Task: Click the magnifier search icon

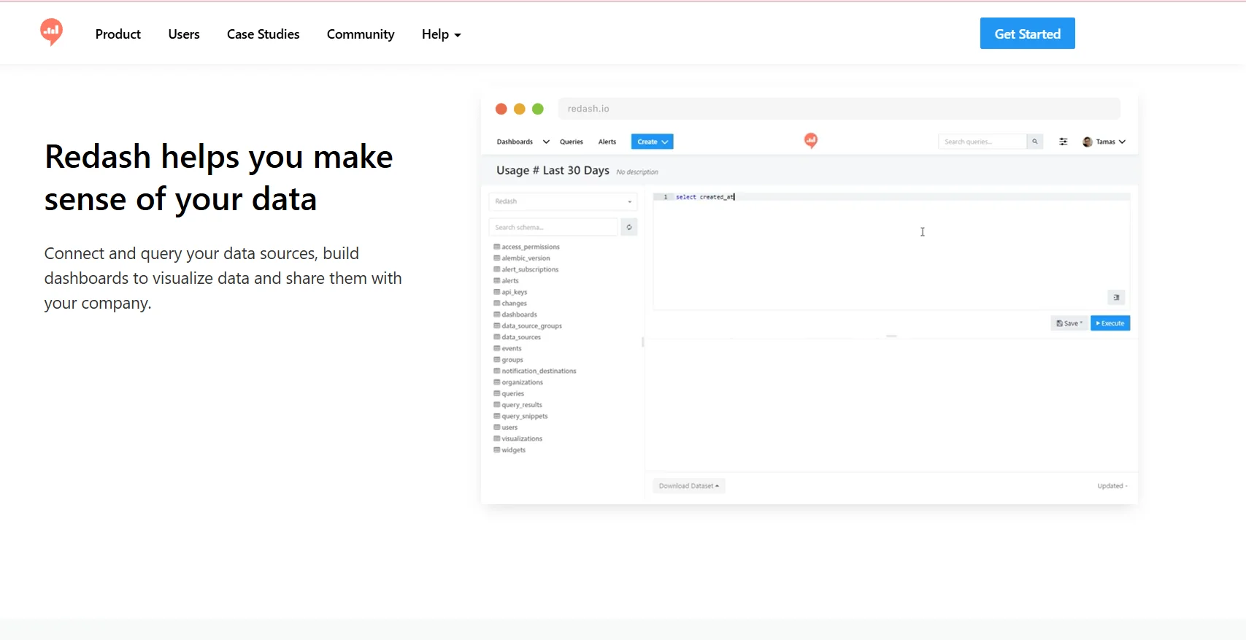Action: coord(1034,142)
